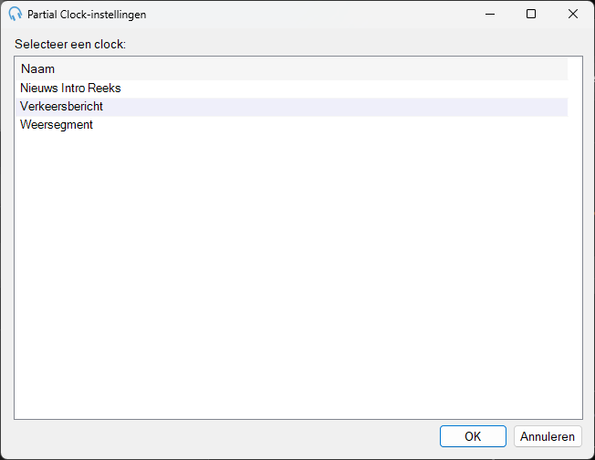The width and height of the screenshot is (595, 460).
Task: Confirm selection with the OK button
Action: coord(473,436)
